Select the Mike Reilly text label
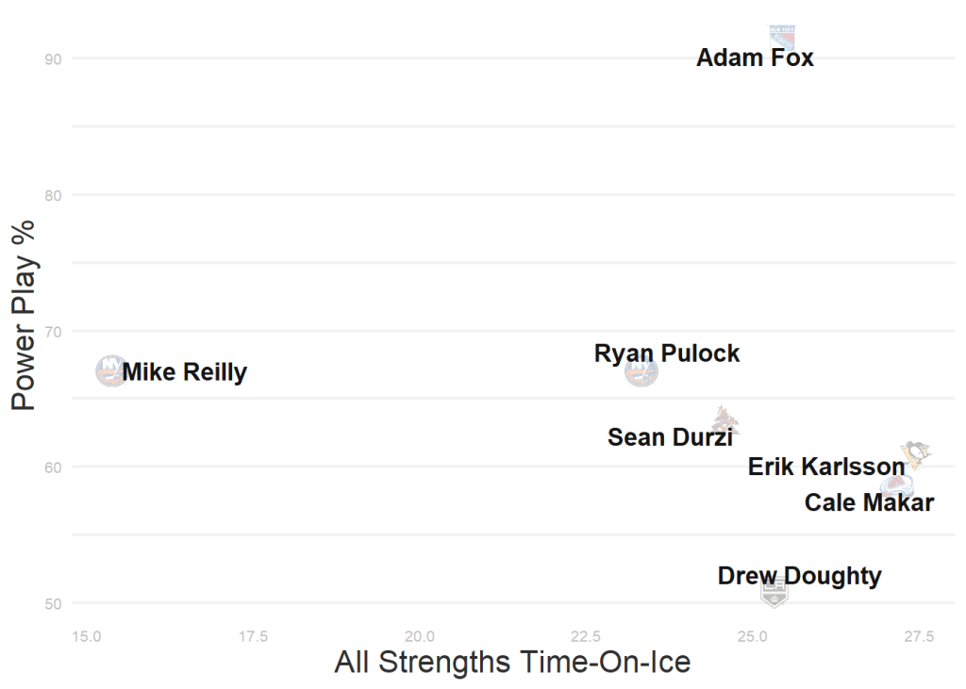 pos(185,372)
